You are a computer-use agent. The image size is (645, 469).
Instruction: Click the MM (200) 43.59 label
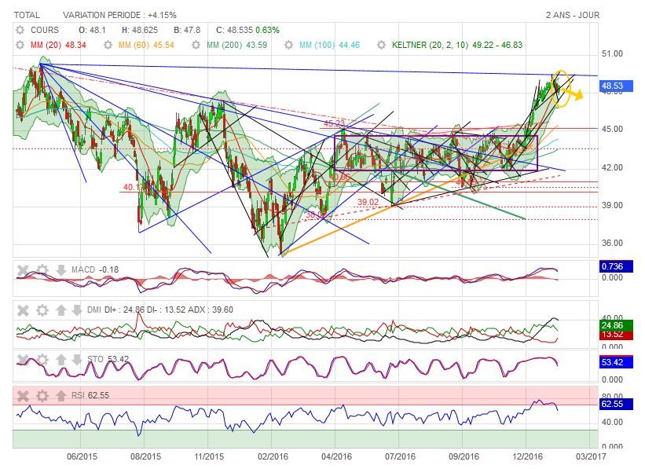[237, 45]
